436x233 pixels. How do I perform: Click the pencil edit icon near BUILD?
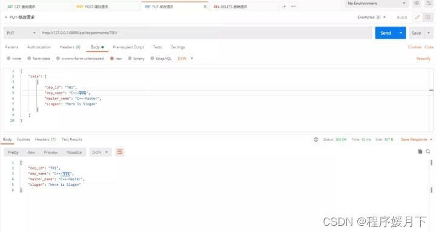(417, 17)
